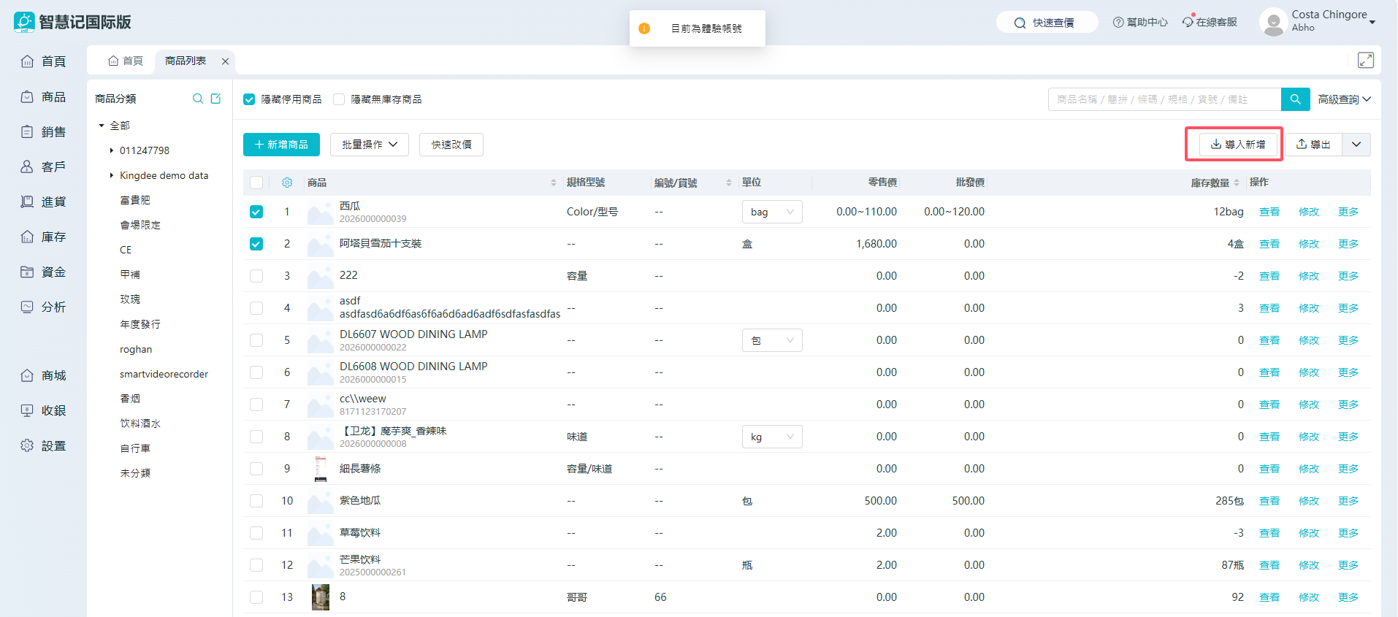1398x617 pixels.
Task: Open the bag unit dropdown for 西瓜
Action: [x=772, y=212]
